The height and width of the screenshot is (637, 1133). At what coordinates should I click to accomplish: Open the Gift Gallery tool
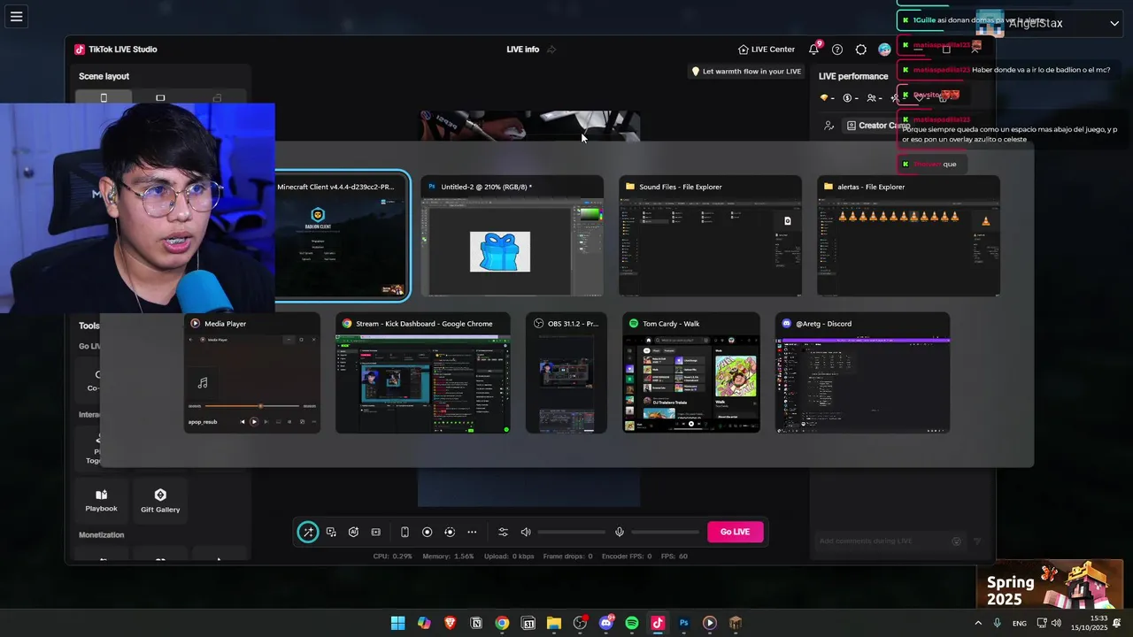[x=160, y=500]
